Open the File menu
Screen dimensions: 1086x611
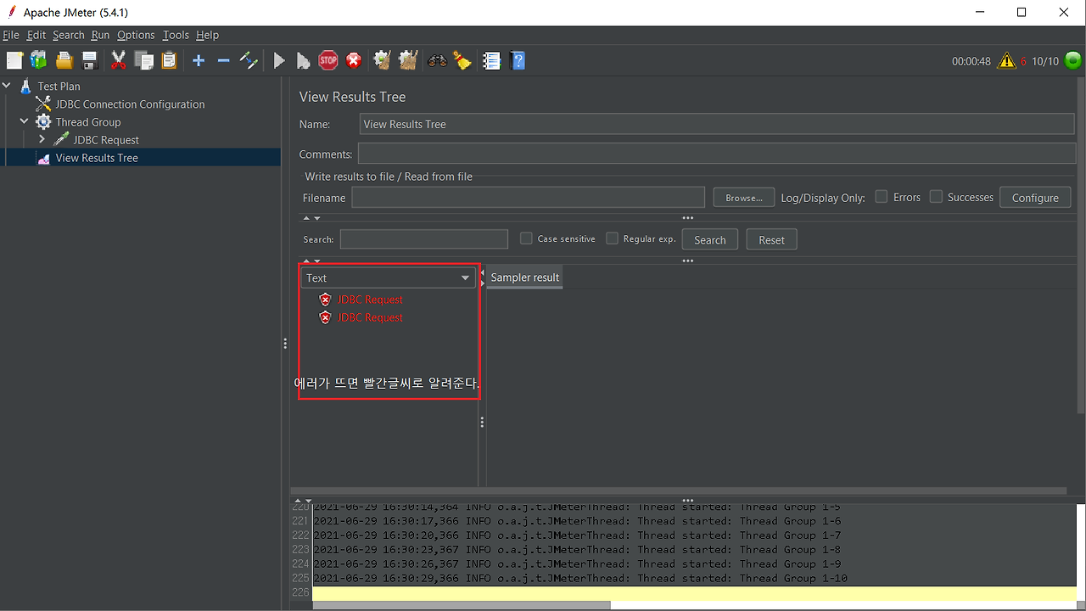(x=10, y=35)
